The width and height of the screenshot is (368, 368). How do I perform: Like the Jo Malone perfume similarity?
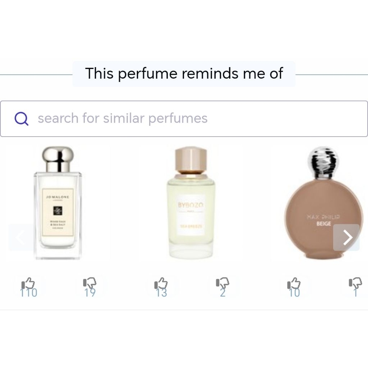[x=28, y=283]
